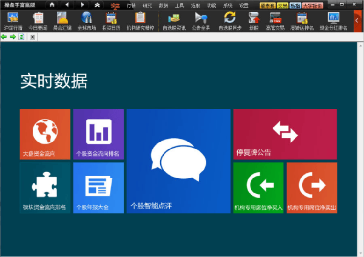Open the 沪深行情 market quotes icon

click(12, 21)
